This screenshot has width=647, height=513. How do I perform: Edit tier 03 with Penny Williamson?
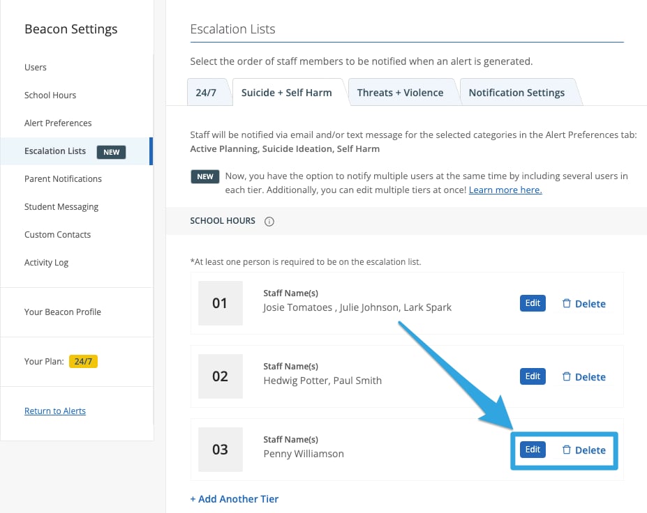click(533, 450)
